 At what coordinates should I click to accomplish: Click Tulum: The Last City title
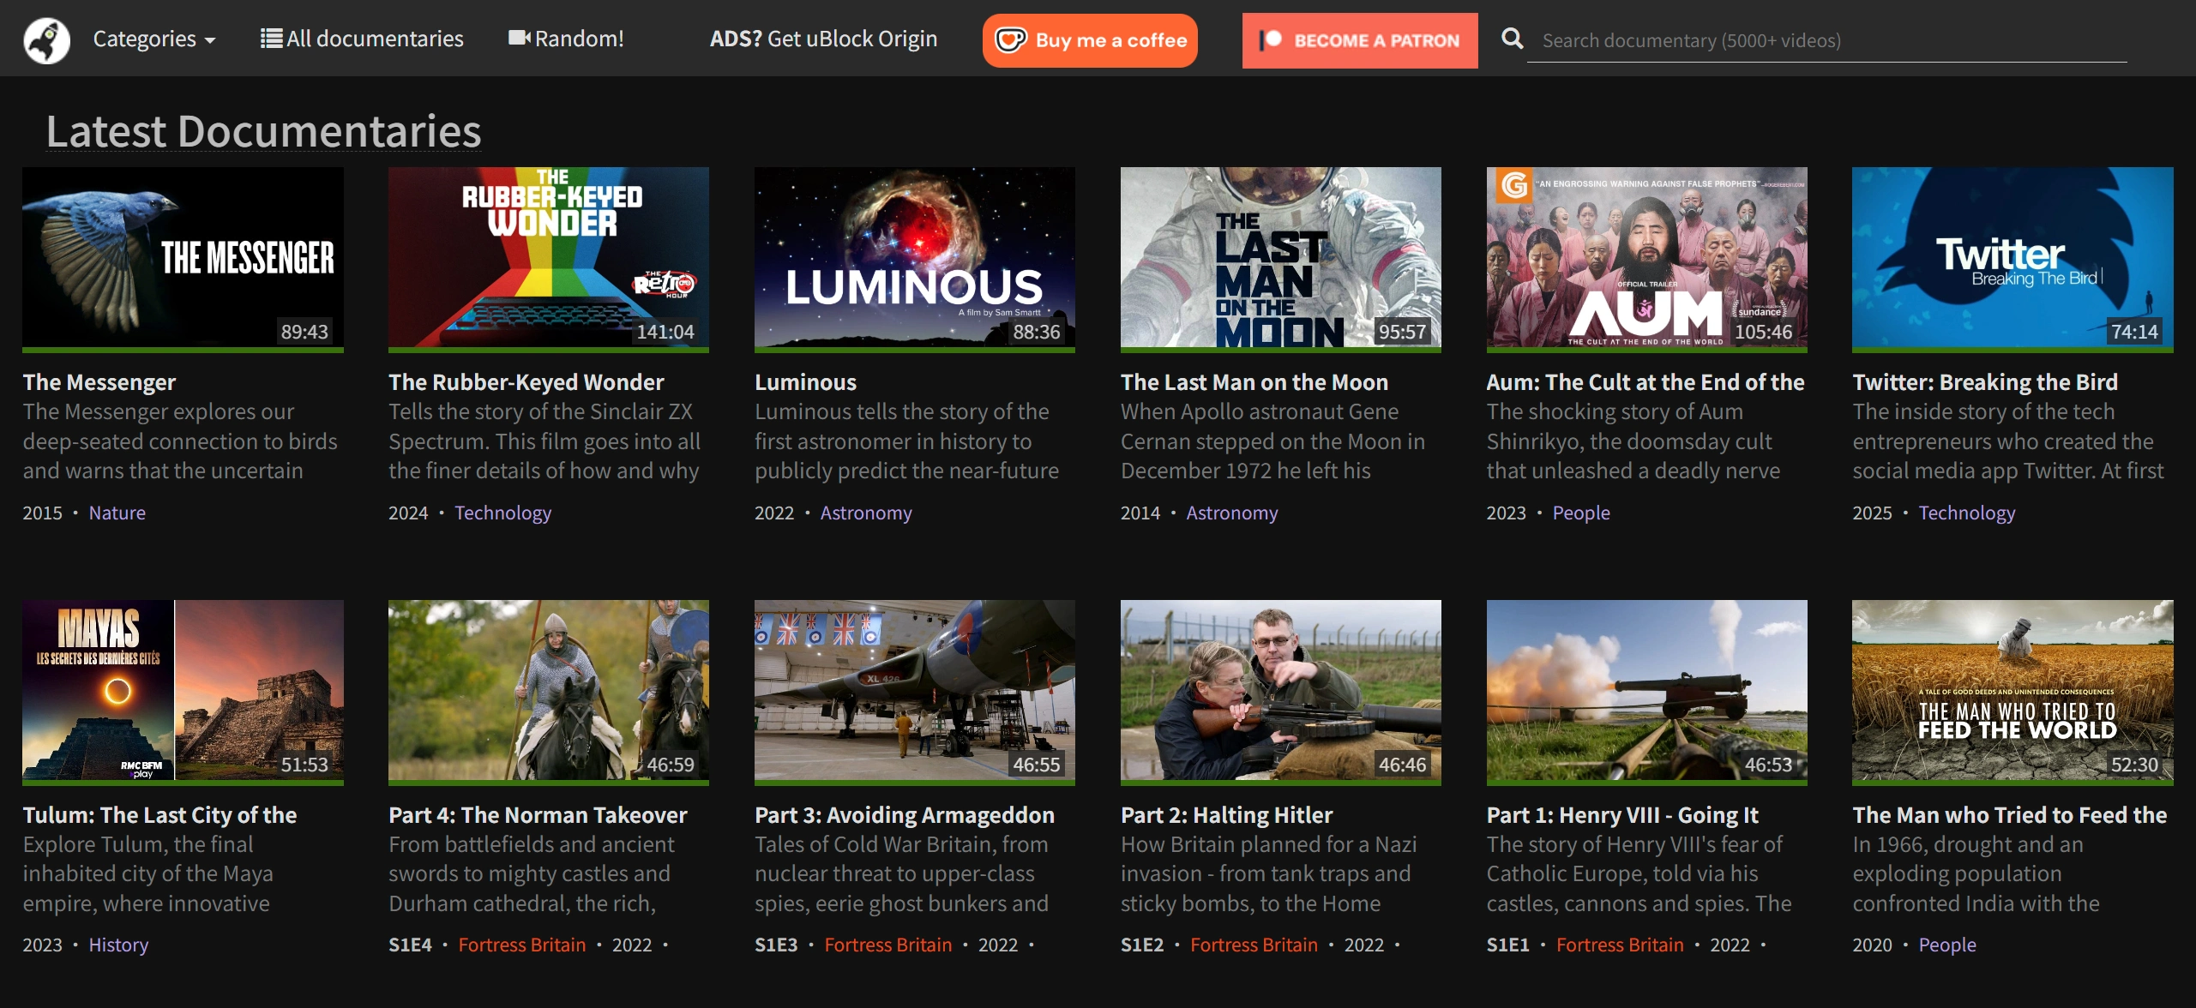[159, 815]
